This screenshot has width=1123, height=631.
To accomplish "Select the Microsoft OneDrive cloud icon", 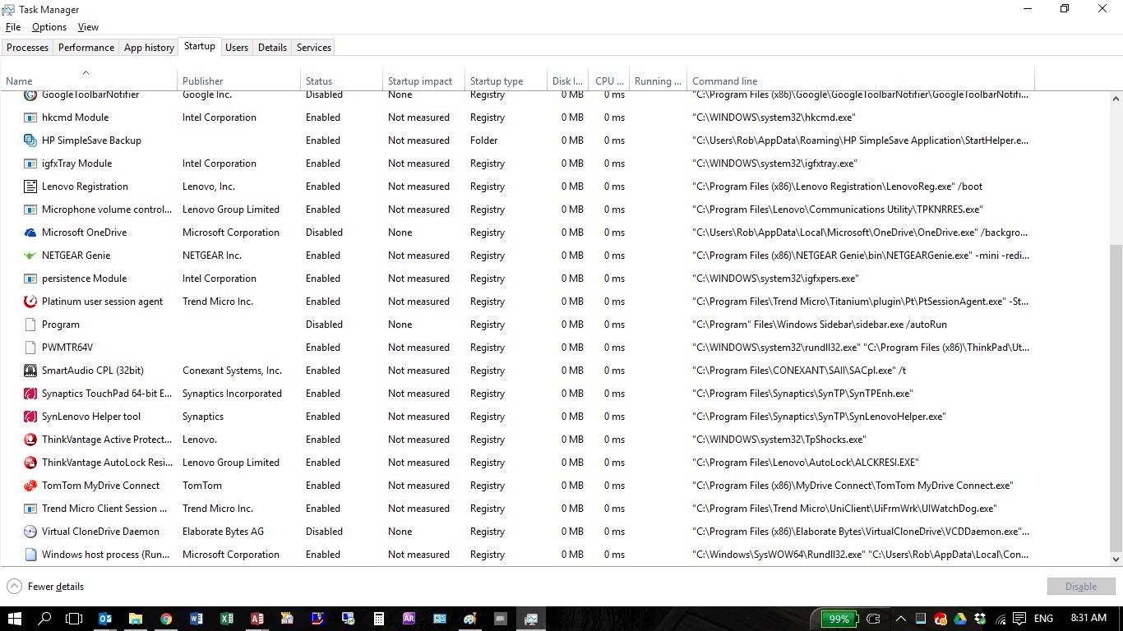I will [x=30, y=233].
